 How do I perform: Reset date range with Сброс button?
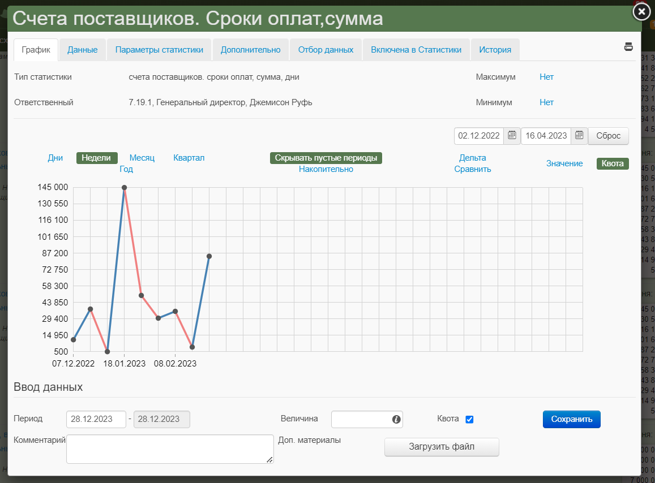[608, 136]
